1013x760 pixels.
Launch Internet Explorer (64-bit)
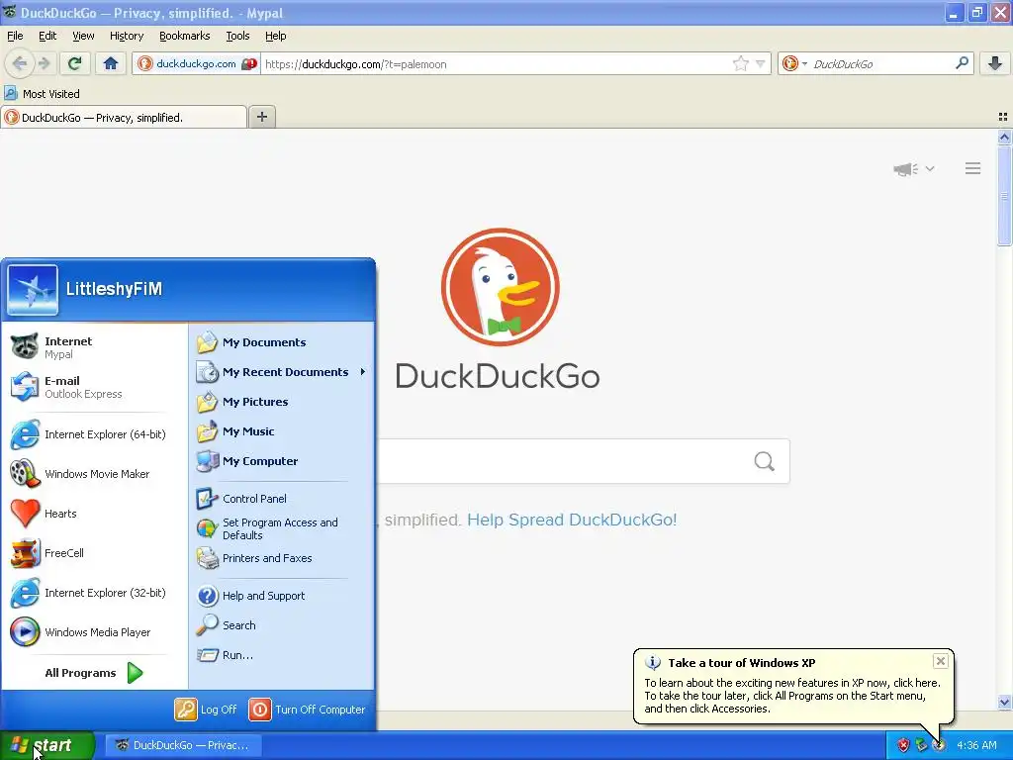(x=94, y=434)
